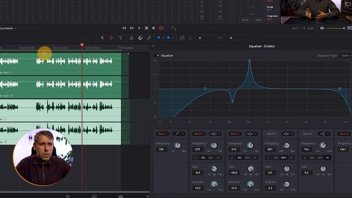This screenshot has height=198, width=352.
Task: Click the vertical zoom arrows icon
Action: point(190,38)
